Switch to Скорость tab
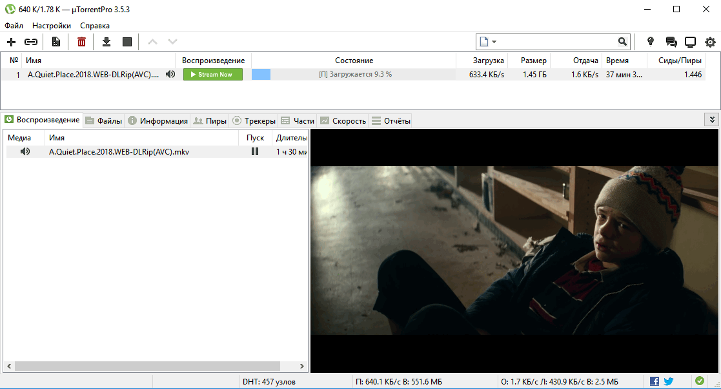The height and width of the screenshot is (389, 721). pos(343,120)
